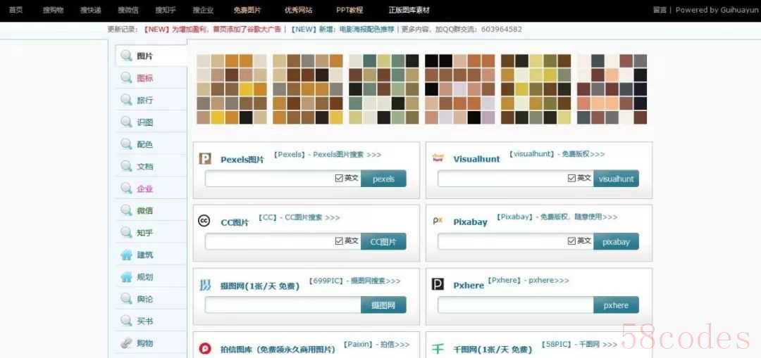This screenshot has height=358, width=761.
Task: Click the visualhunt search button
Action: pyautogui.click(x=616, y=178)
